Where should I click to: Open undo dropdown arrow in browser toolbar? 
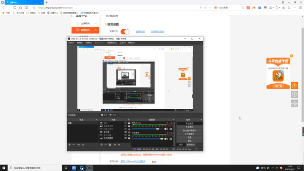coord(279,8)
